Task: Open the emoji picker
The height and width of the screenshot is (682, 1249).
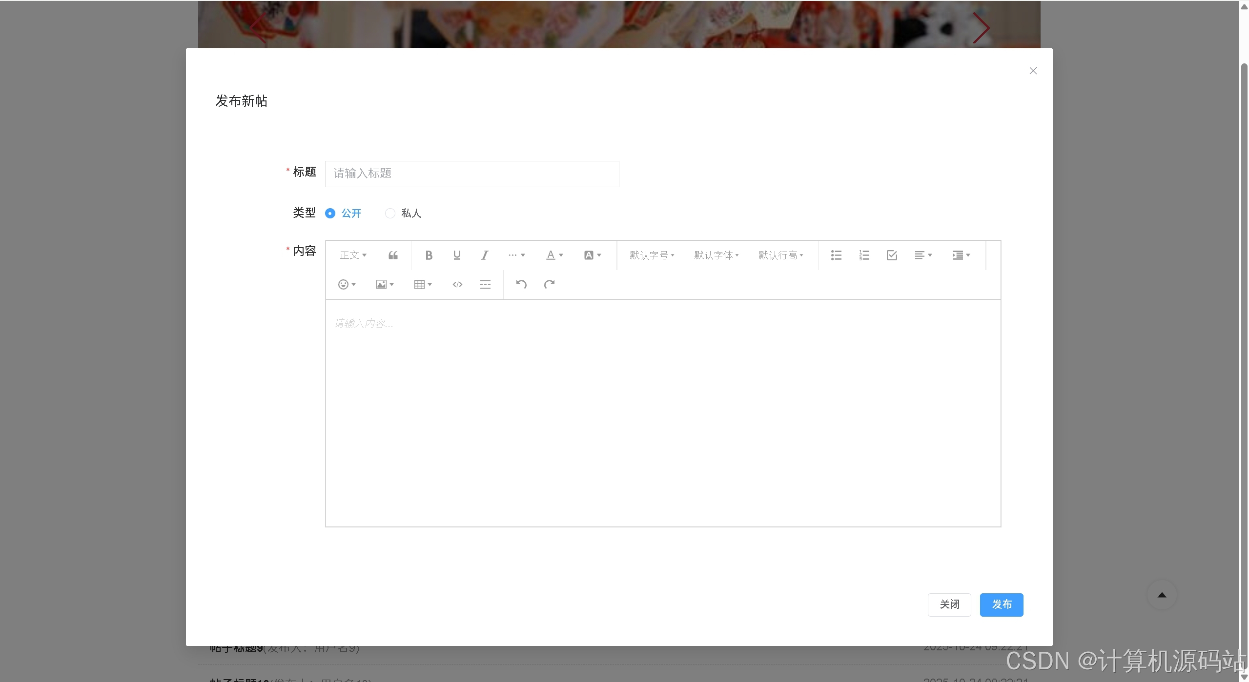Action: tap(347, 284)
